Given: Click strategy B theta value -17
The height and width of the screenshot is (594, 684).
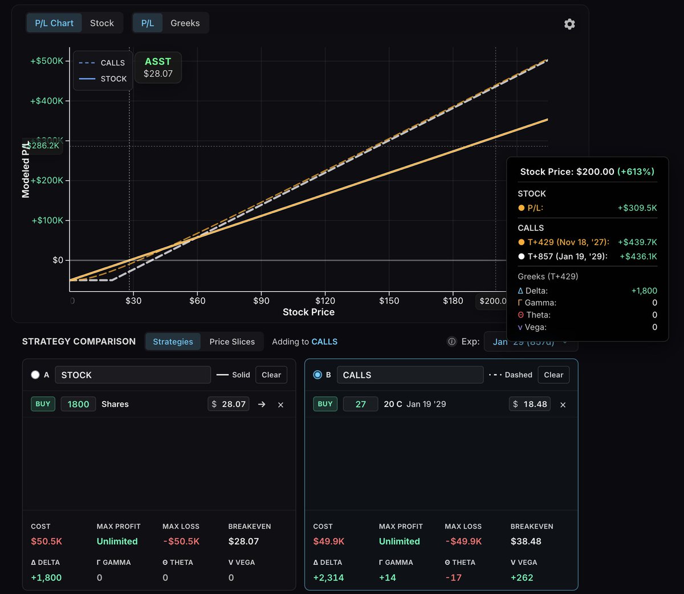Looking at the screenshot, I should (x=453, y=577).
